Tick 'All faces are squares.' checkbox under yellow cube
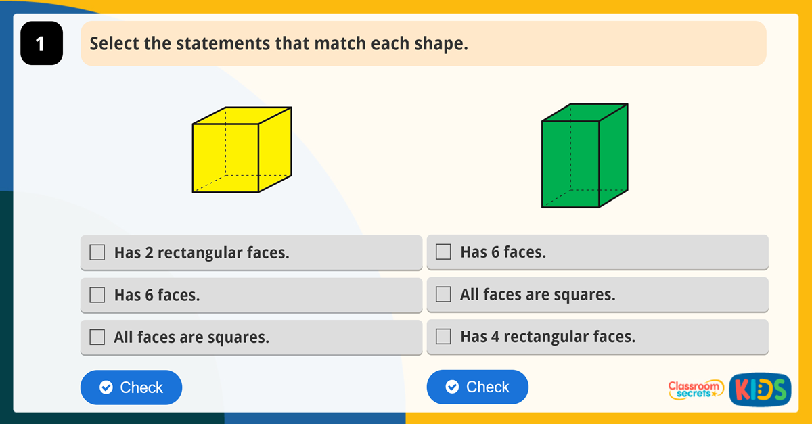This screenshot has width=812, height=424. 97,337
